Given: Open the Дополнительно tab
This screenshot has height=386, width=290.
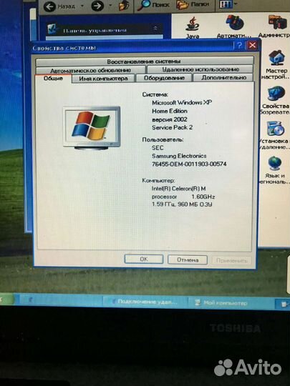Looking at the screenshot, I should point(223,77).
